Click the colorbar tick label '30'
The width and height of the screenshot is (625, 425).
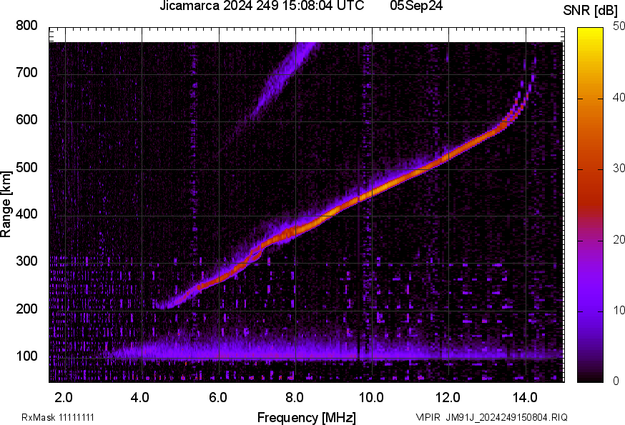[619, 168]
